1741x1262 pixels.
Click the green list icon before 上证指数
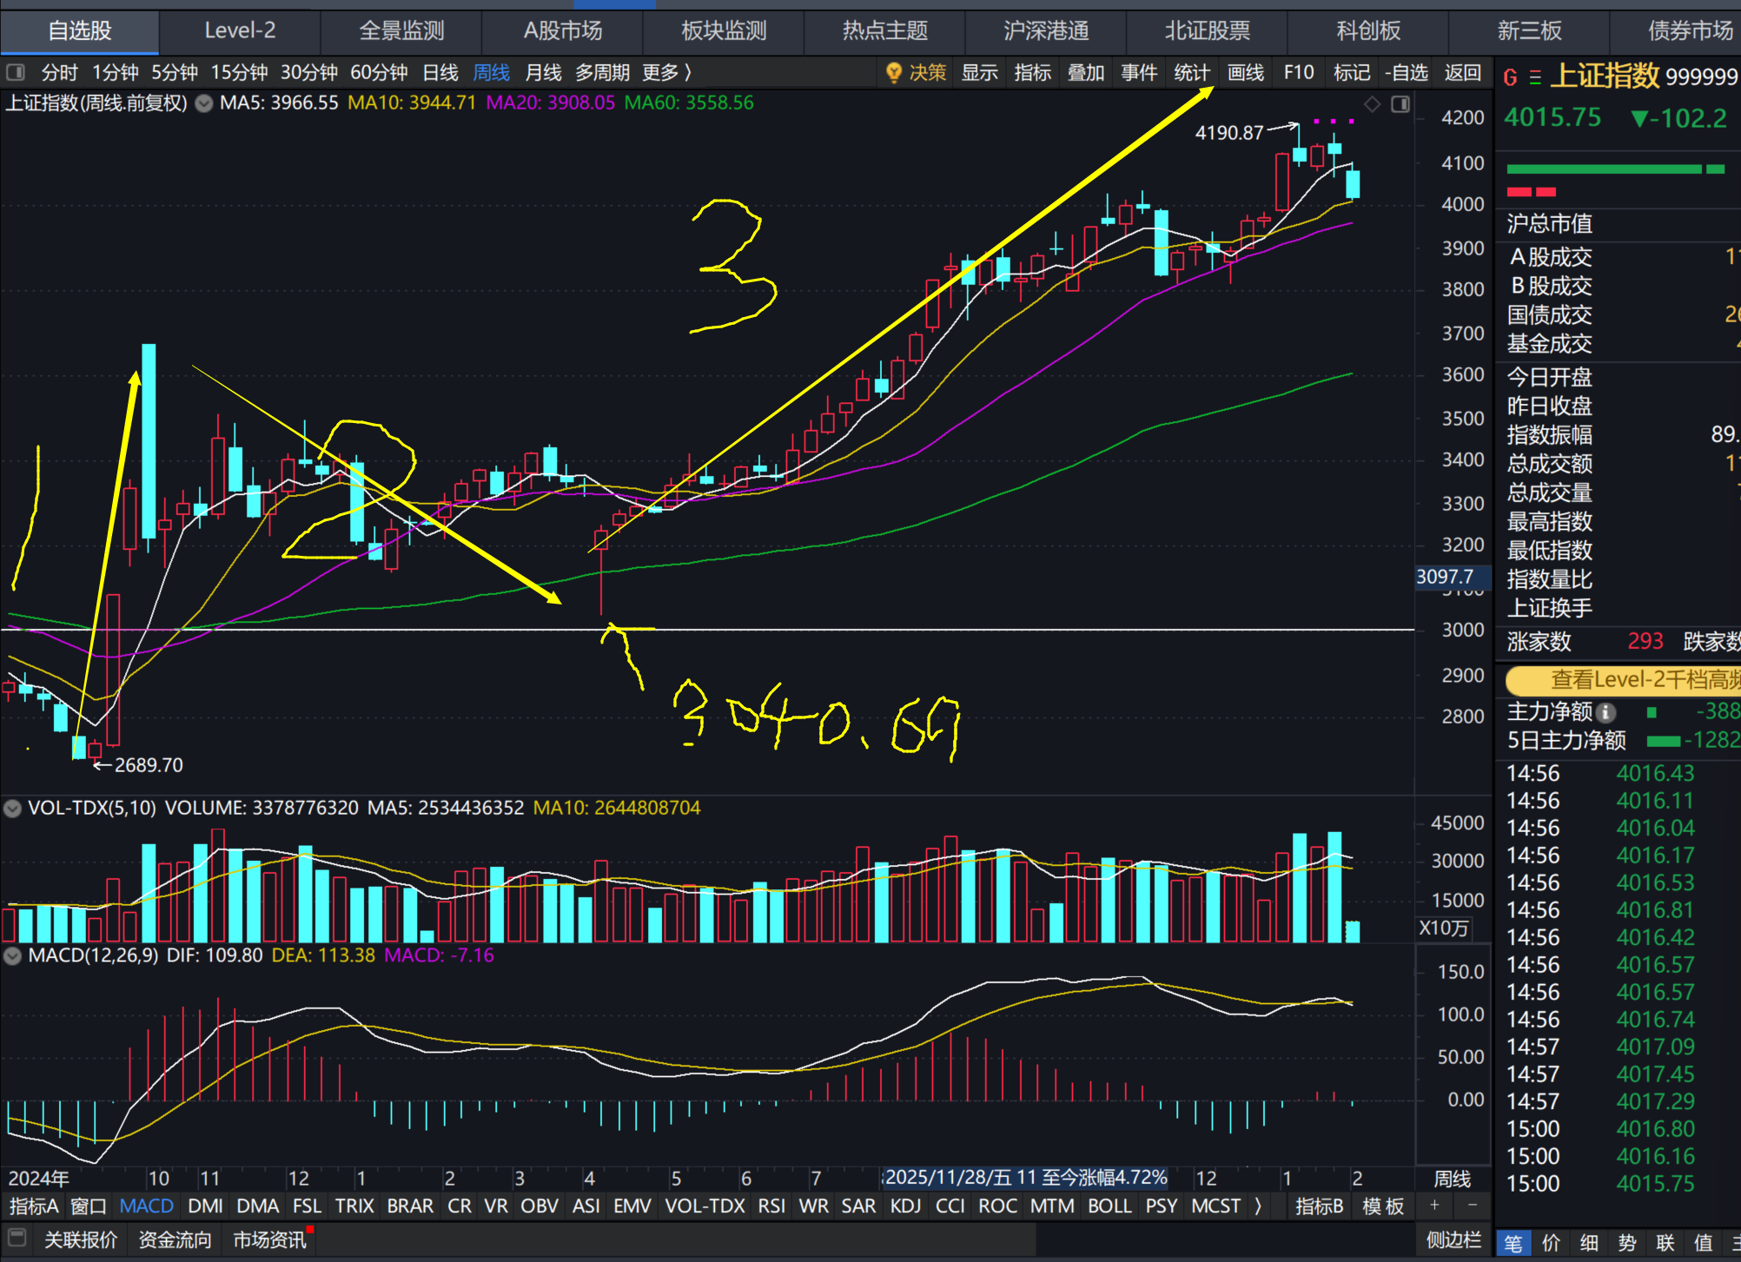(1535, 78)
